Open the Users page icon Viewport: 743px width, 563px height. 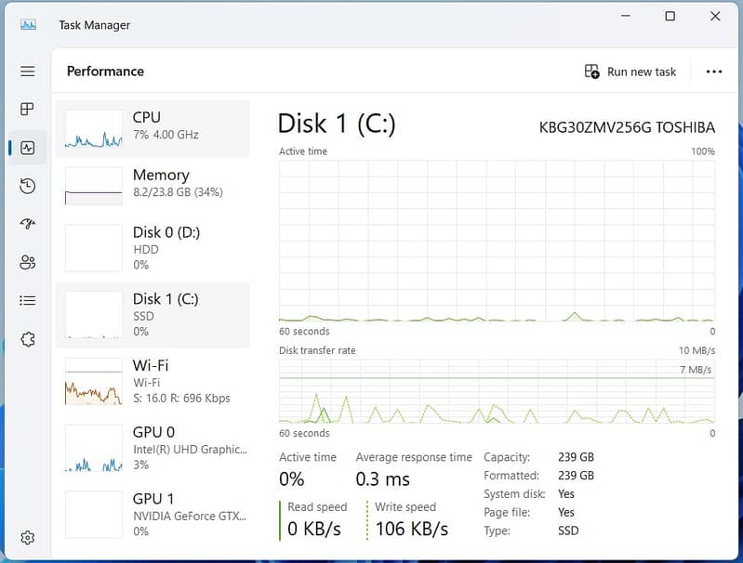pyautogui.click(x=28, y=263)
